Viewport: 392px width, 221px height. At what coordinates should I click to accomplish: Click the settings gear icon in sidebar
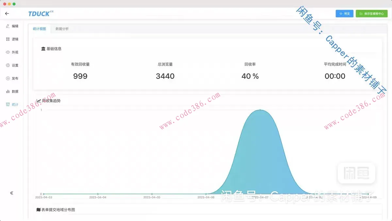pos(8,65)
